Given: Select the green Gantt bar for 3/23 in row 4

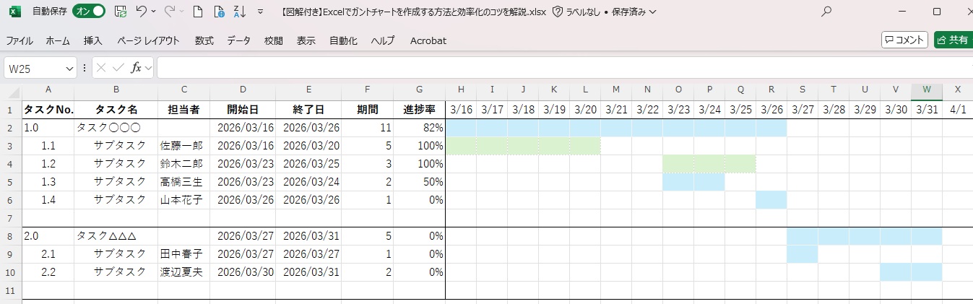Looking at the screenshot, I should pos(678,164).
